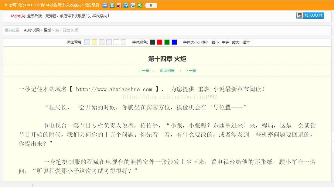Go to previous chapter 上一章

144,71
